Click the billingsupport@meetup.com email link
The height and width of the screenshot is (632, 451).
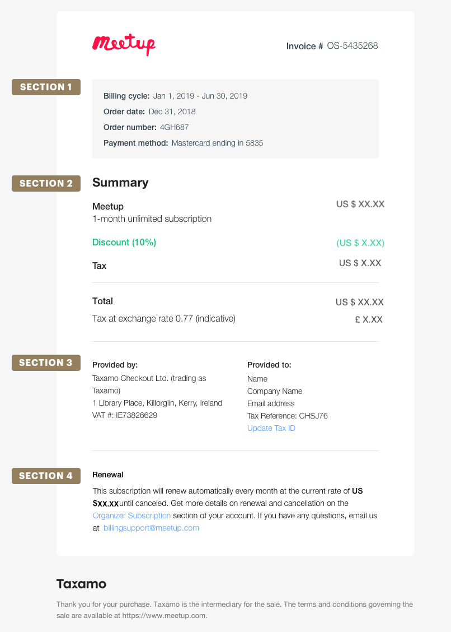pos(151,528)
